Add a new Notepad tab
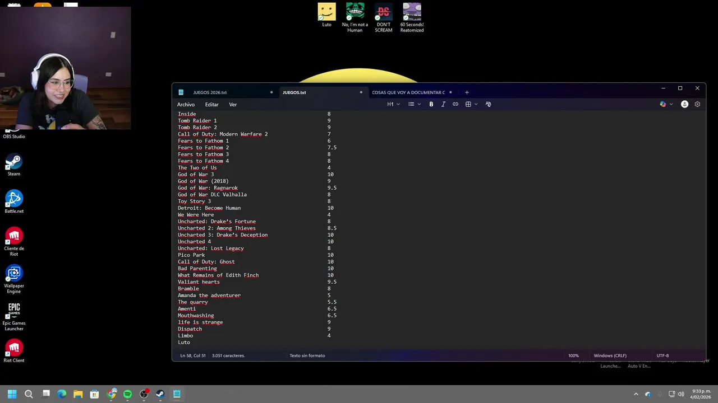The width and height of the screenshot is (718, 403). (467, 92)
